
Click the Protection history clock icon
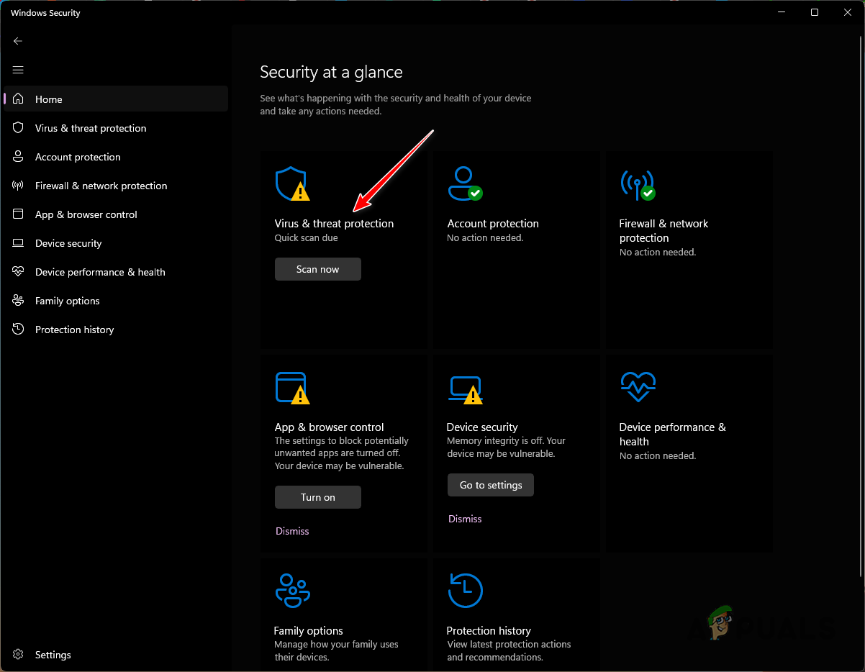click(465, 590)
